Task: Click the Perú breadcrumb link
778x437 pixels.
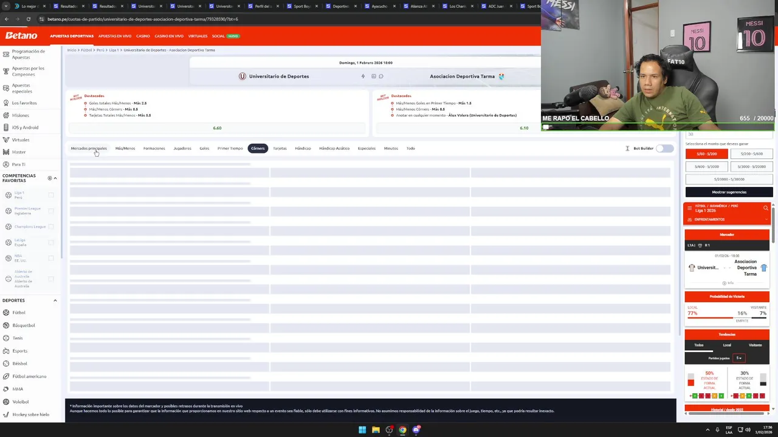Action: pyautogui.click(x=100, y=50)
